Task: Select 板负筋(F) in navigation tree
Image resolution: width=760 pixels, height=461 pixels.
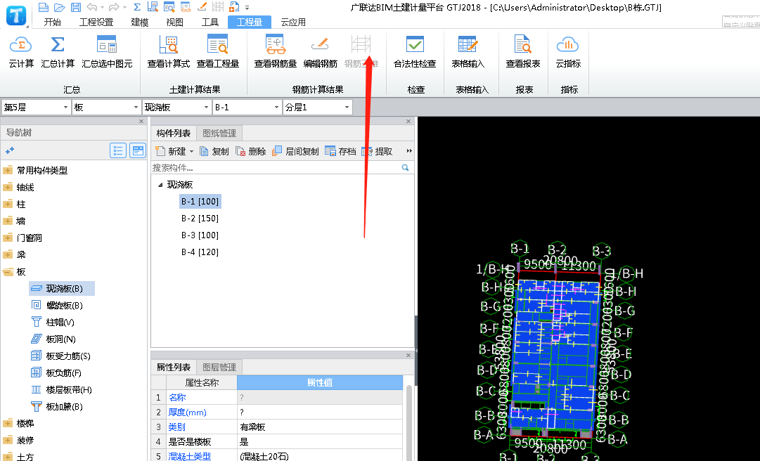Action: (x=56, y=373)
